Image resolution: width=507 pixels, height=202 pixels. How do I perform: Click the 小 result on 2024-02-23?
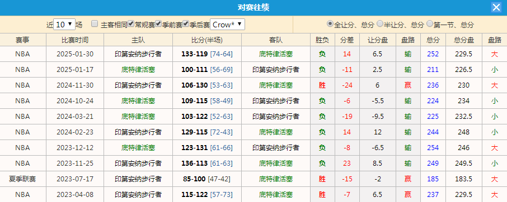pos(494,132)
